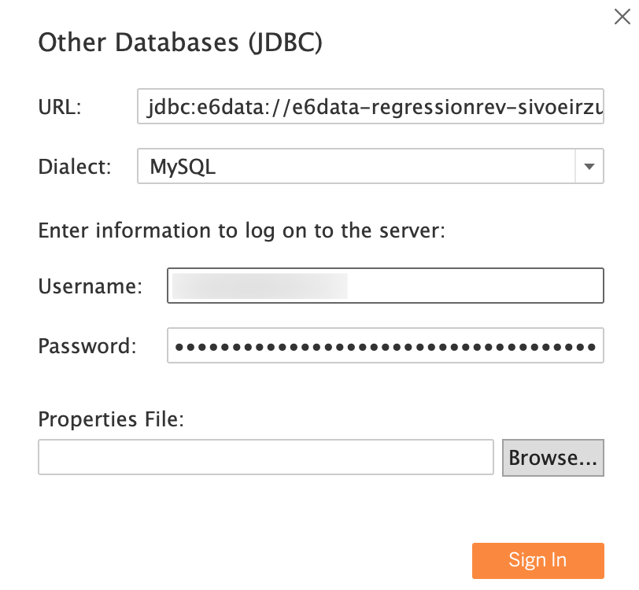Click the orange Sign In button
The image size is (639, 590).
pyautogui.click(x=537, y=560)
